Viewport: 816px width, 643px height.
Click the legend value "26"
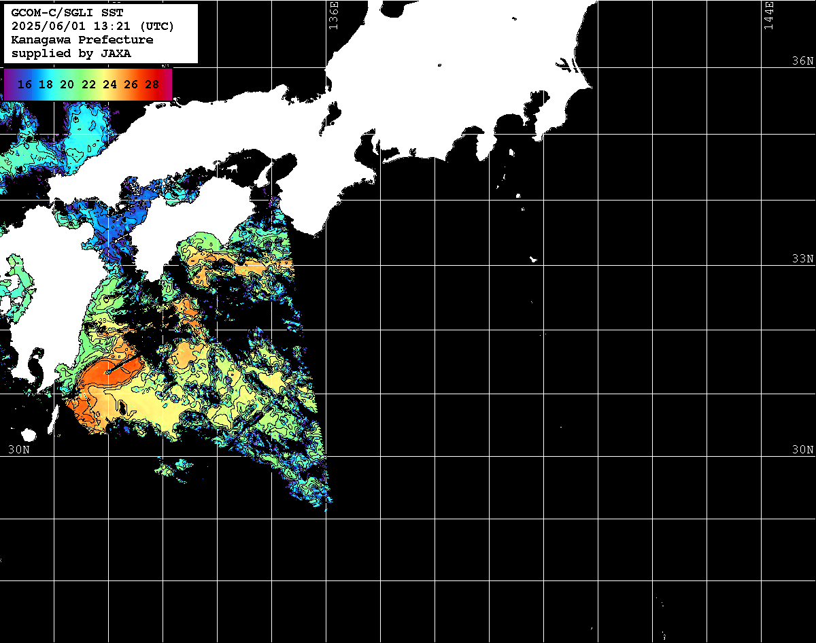(131, 84)
